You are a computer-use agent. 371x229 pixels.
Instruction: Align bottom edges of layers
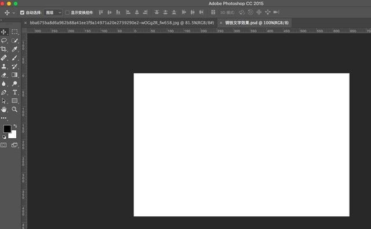click(118, 12)
